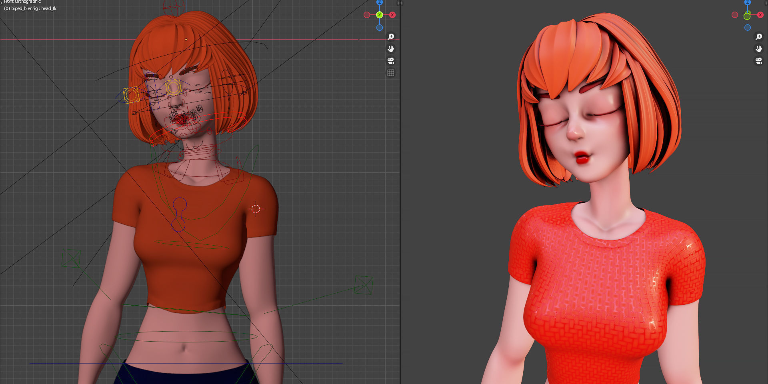This screenshot has width=768, height=384.
Task: Toggle the grid projection icon in the left viewport
Action: click(x=391, y=73)
